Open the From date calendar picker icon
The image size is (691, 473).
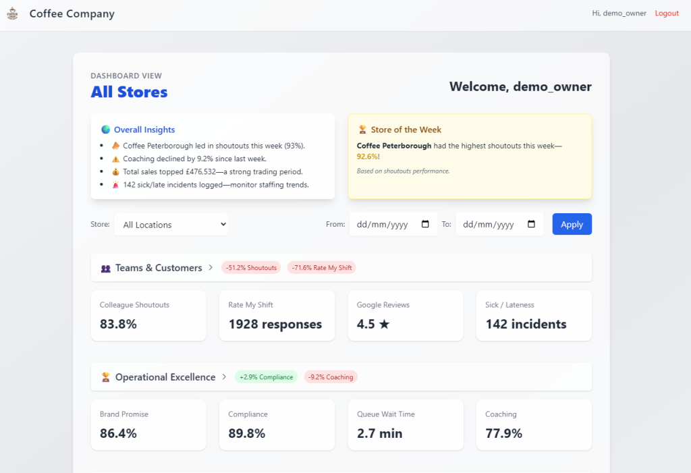(x=425, y=224)
